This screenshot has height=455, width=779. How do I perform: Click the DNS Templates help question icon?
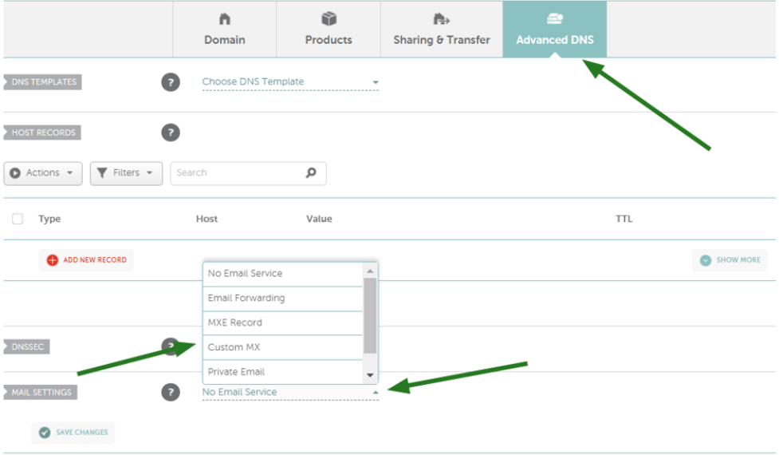171,82
